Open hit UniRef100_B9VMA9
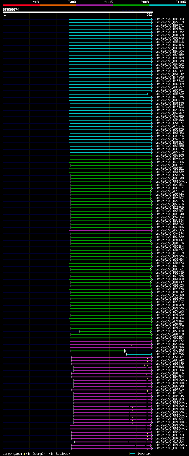The height and width of the screenshot is (456, 189). click(x=170, y=386)
